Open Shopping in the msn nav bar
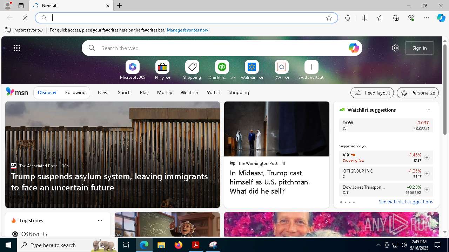The height and width of the screenshot is (252, 449). pos(239,92)
